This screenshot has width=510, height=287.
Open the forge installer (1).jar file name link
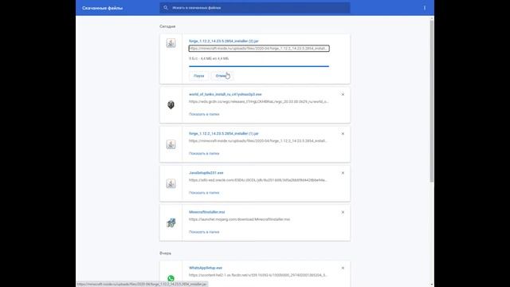coord(224,134)
